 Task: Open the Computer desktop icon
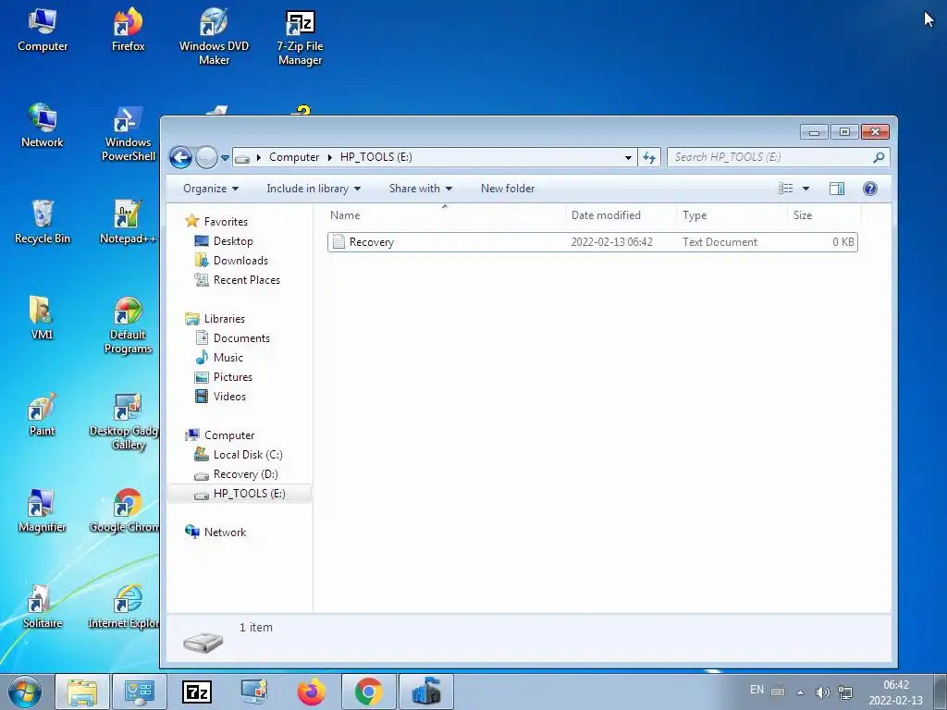[x=43, y=31]
